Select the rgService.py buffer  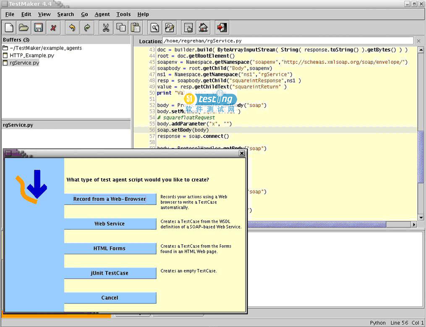click(21, 63)
